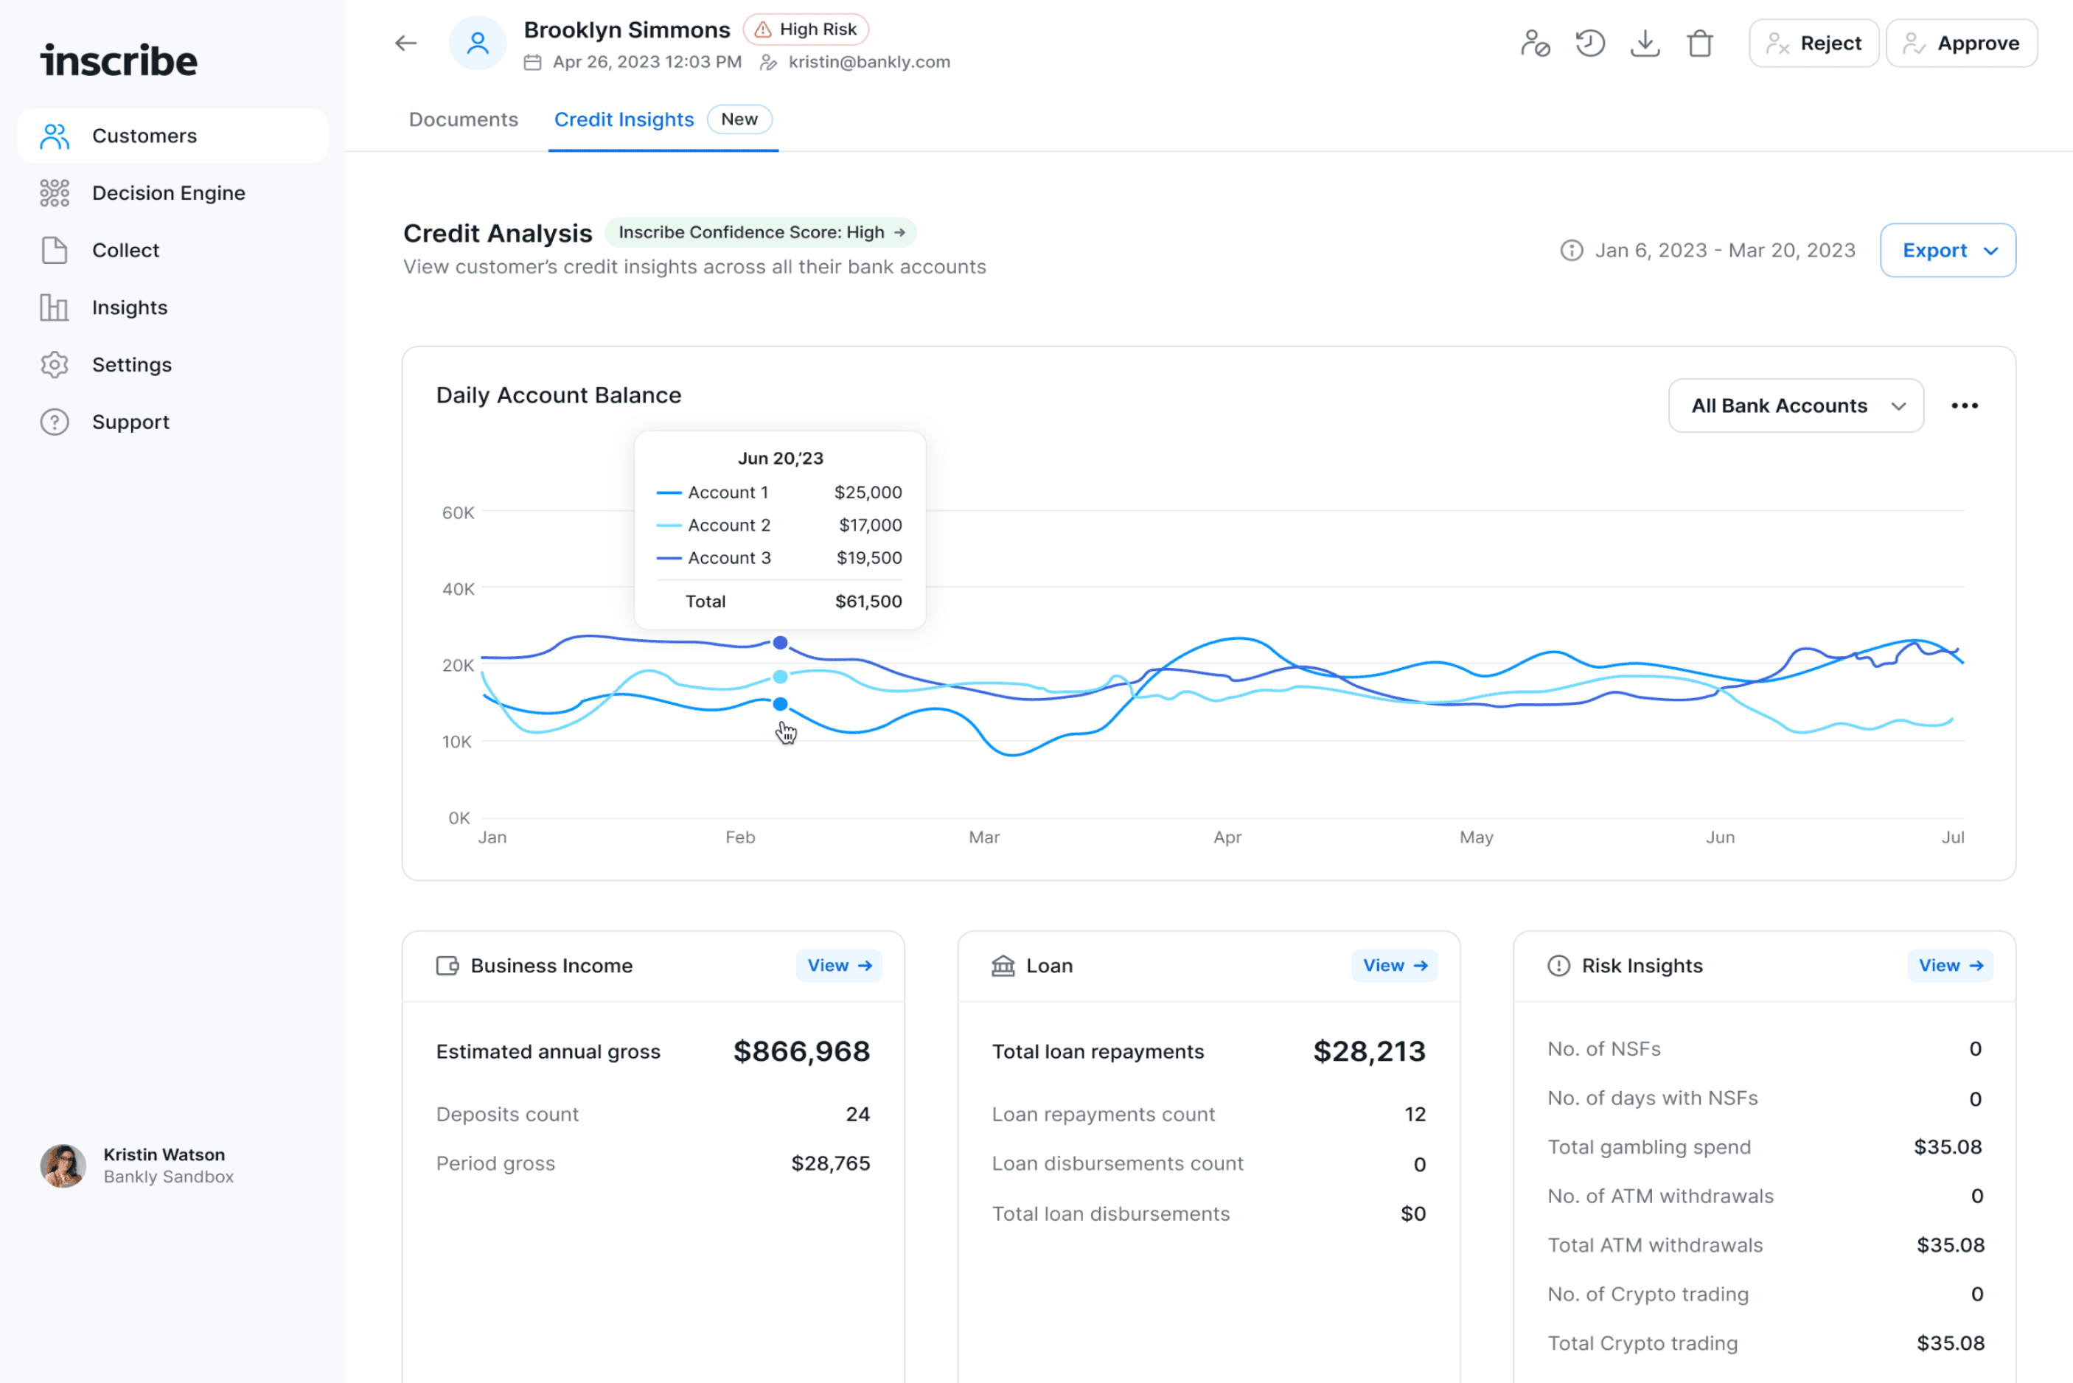The height and width of the screenshot is (1383, 2073).
Task: Click the history clock icon
Action: 1590,43
